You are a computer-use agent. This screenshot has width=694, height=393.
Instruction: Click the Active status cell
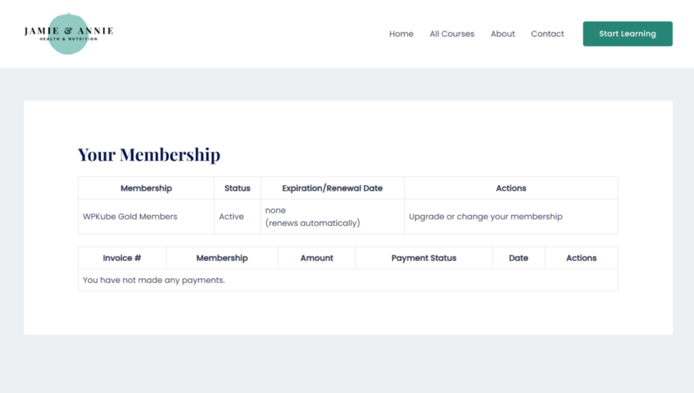(x=231, y=217)
